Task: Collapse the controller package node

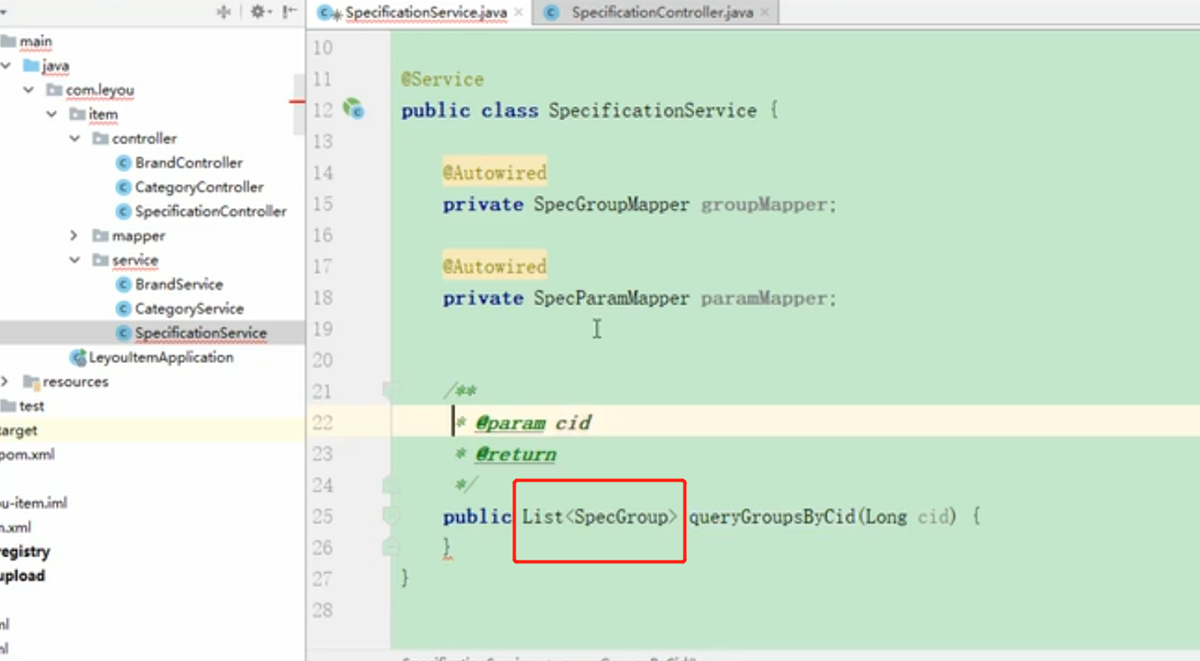Action: (75, 138)
